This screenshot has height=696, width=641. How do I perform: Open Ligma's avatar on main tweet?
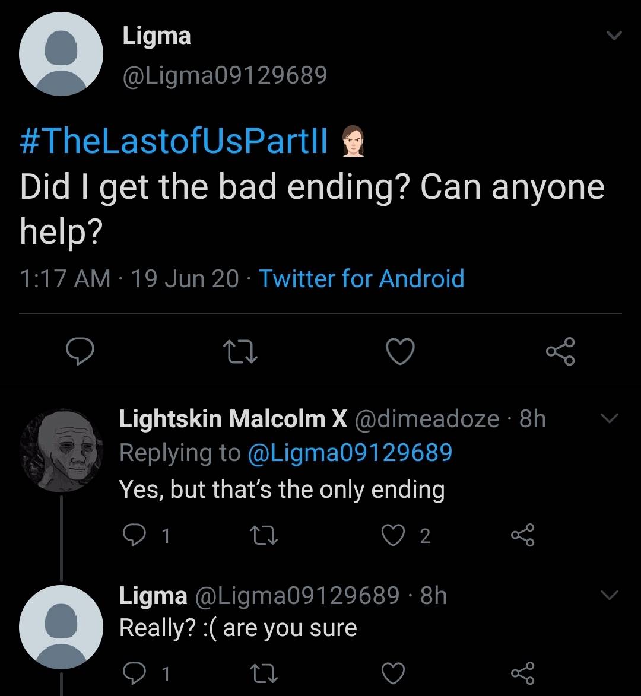point(61,54)
